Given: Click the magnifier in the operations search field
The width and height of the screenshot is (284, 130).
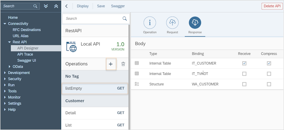Looking at the screenshot, I should tap(125, 19).
